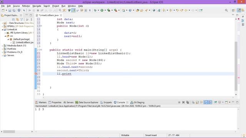The width and height of the screenshot is (246, 138).
Task: Open the Navigate menu
Action: (37, 6)
